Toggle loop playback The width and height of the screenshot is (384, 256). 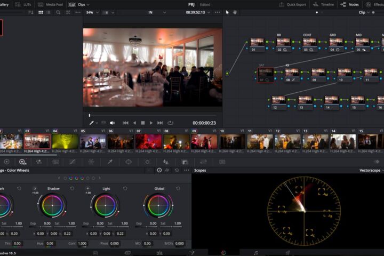tap(170, 123)
